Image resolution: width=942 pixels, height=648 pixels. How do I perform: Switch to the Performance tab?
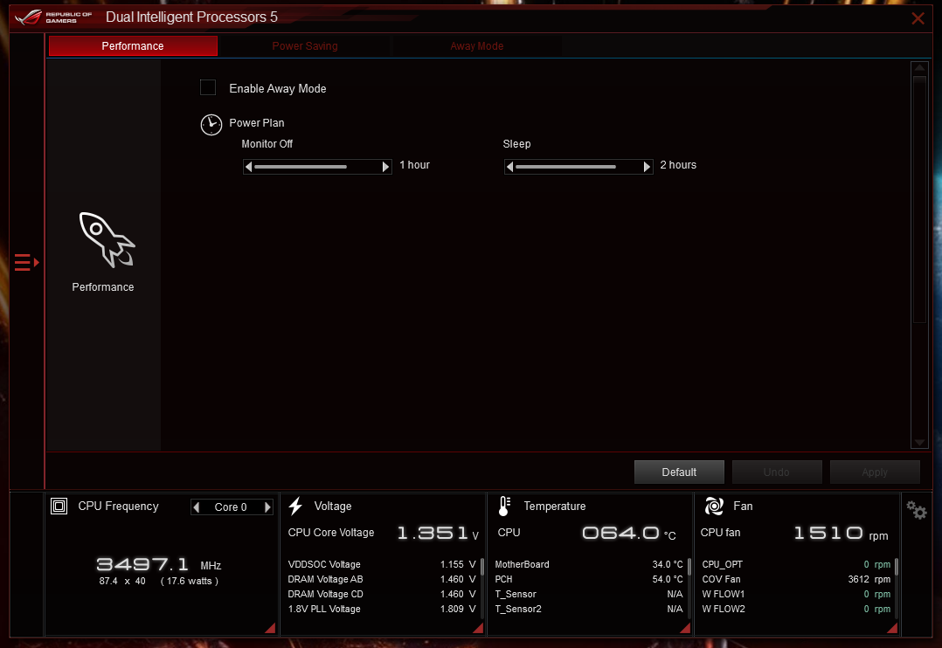point(133,46)
